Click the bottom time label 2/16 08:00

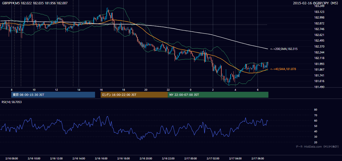pyautogui.click(x=12, y=158)
